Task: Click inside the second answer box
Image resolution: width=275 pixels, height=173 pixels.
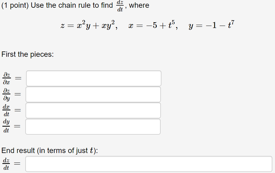Action: tap(93, 94)
